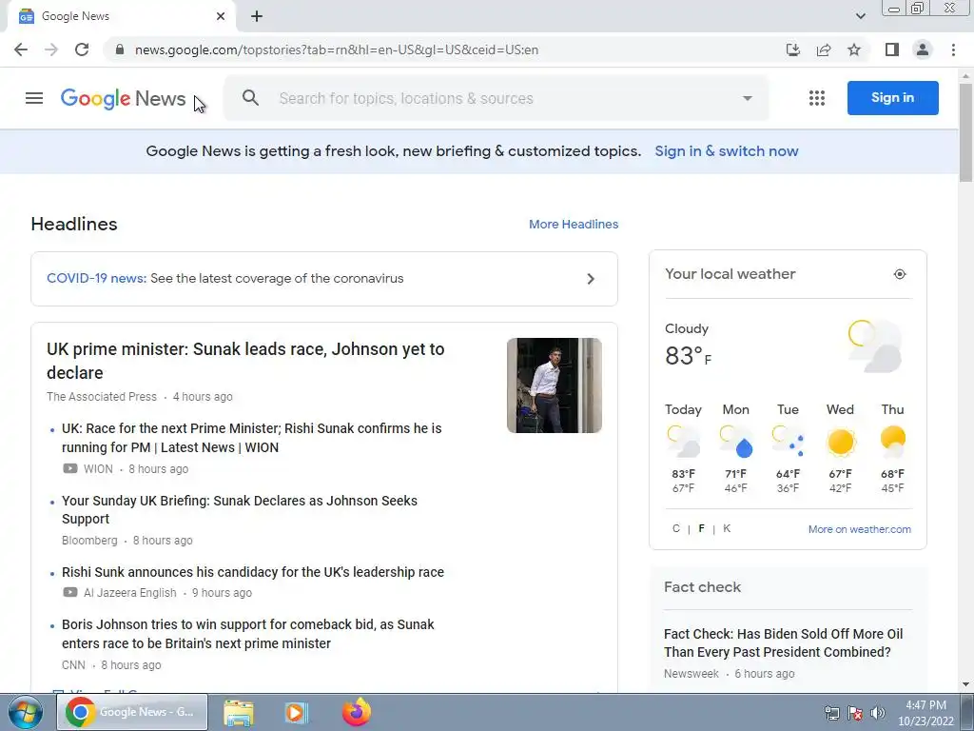Share this page
974x731 pixels.
tap(824, 49)
